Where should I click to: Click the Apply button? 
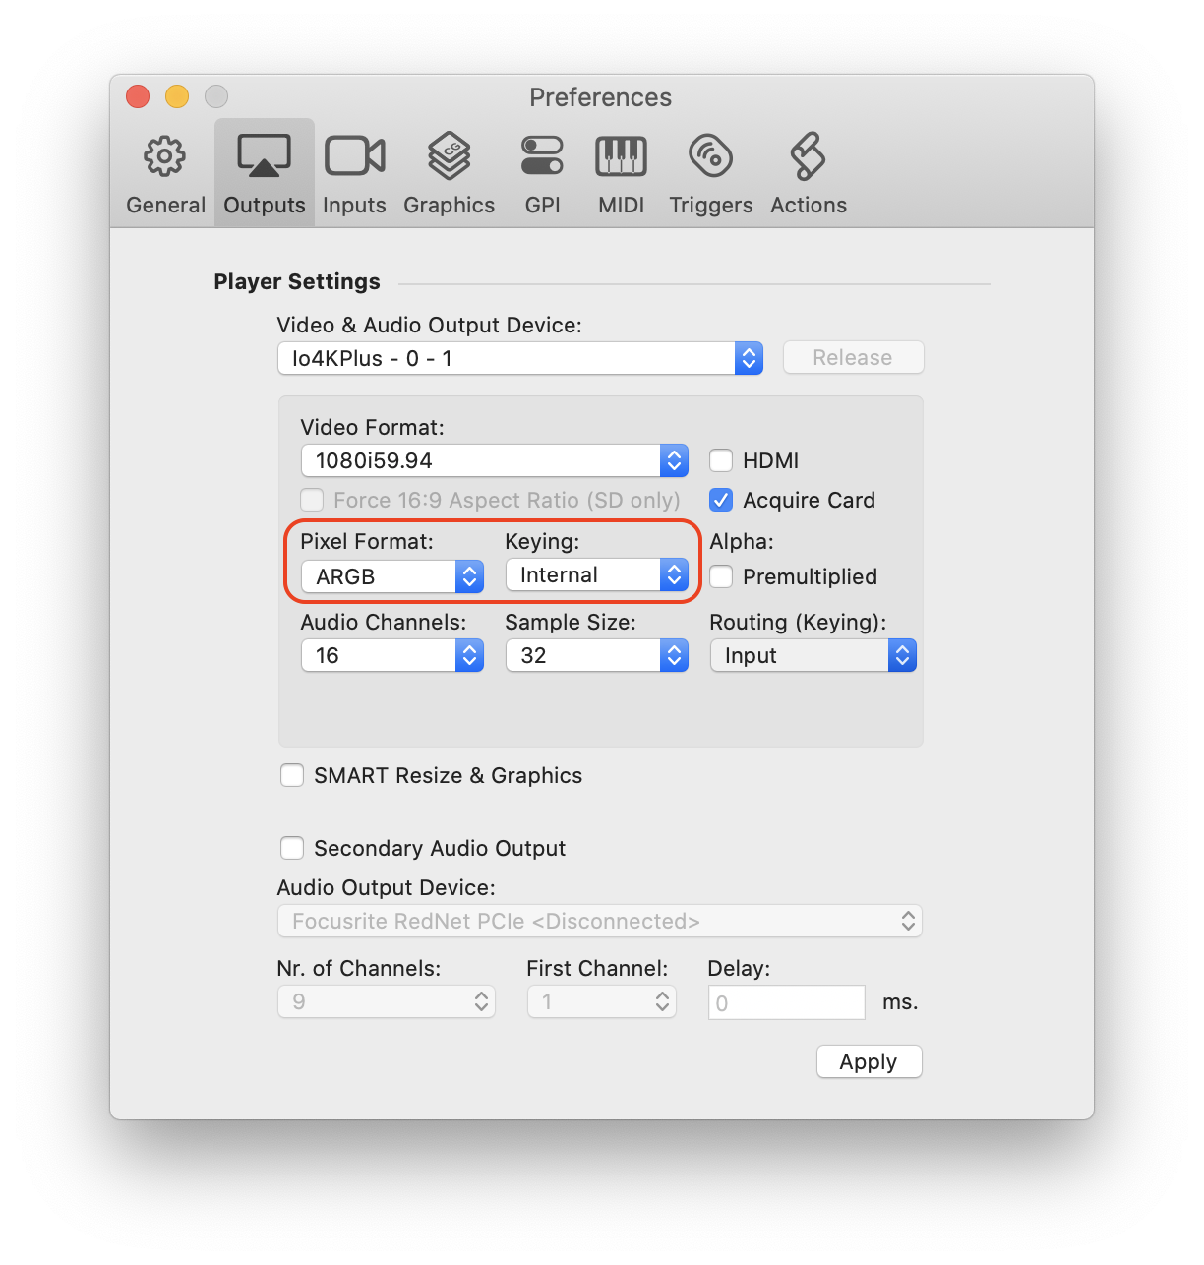[x=869, y=1061]
